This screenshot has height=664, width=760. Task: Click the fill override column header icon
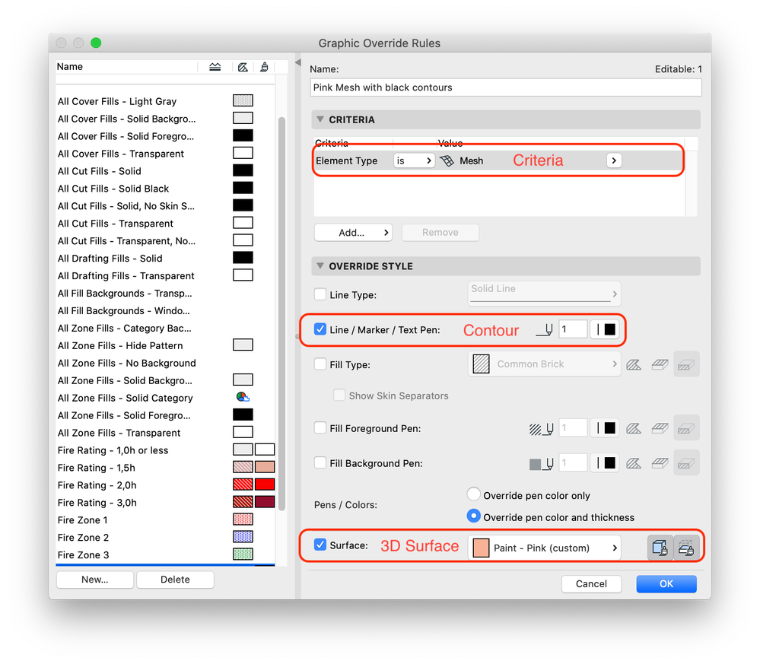click(x=243, y=67)
